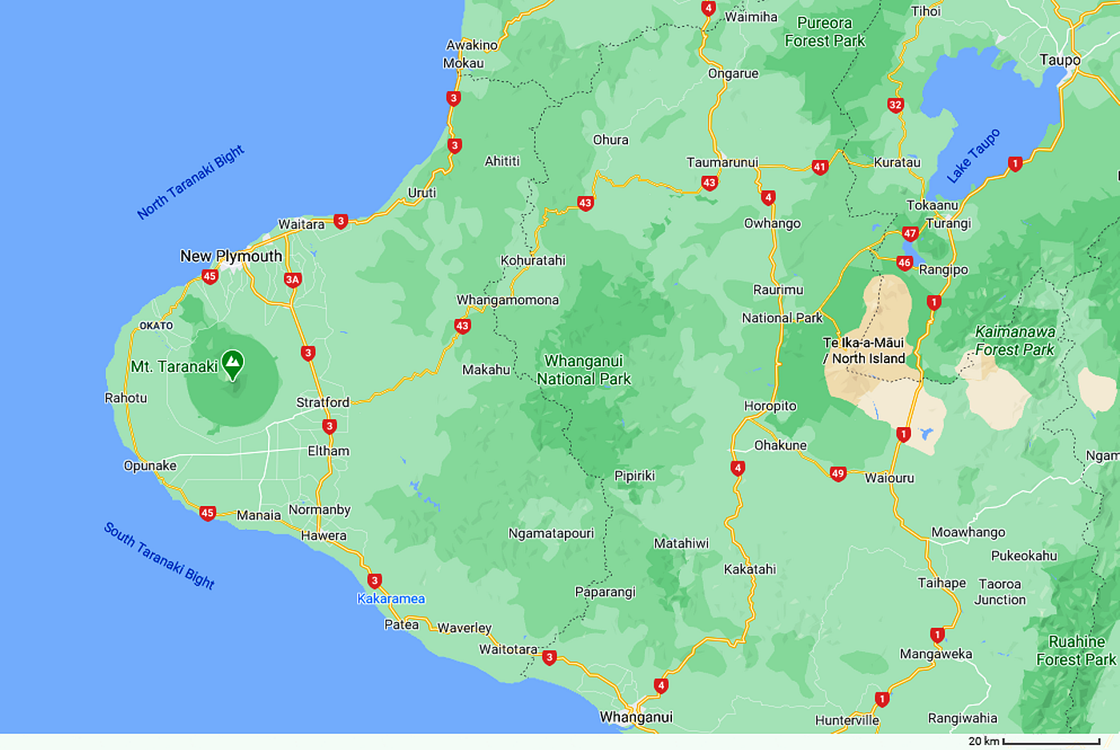The width and height of the screenshot is (1120, 750).
Task: Click the highway 1 shield on Lake Taupo shore
Action: coord(1015,164)
